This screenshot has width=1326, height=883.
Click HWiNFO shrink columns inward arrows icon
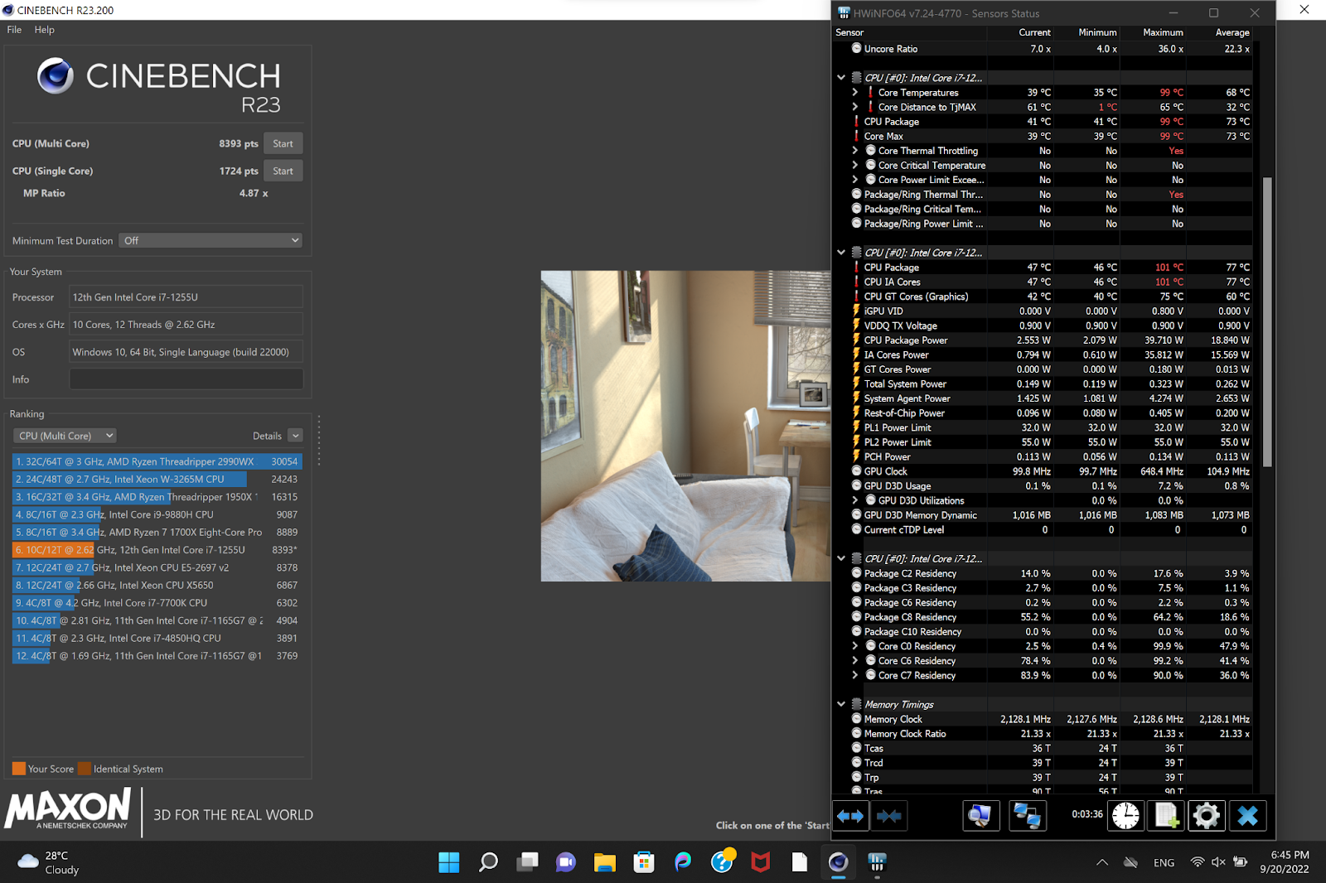click(888, 816)
